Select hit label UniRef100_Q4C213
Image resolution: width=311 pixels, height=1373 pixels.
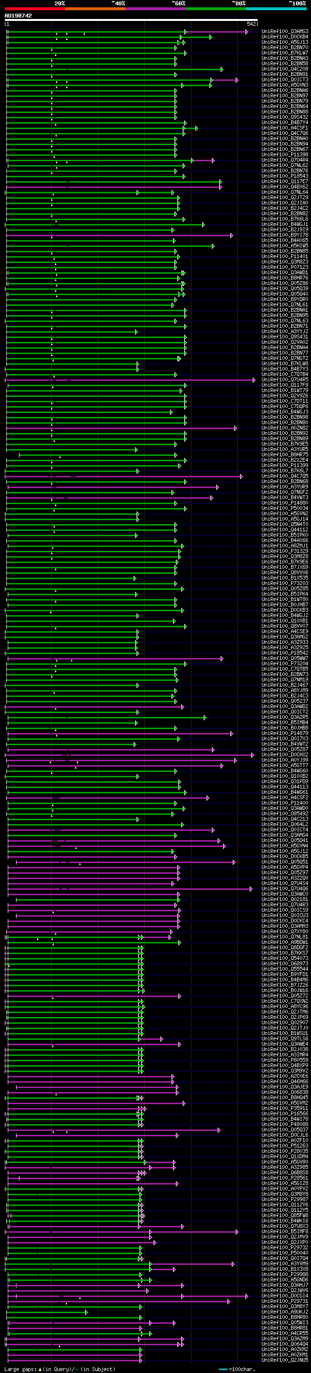[x=285, y=819]
